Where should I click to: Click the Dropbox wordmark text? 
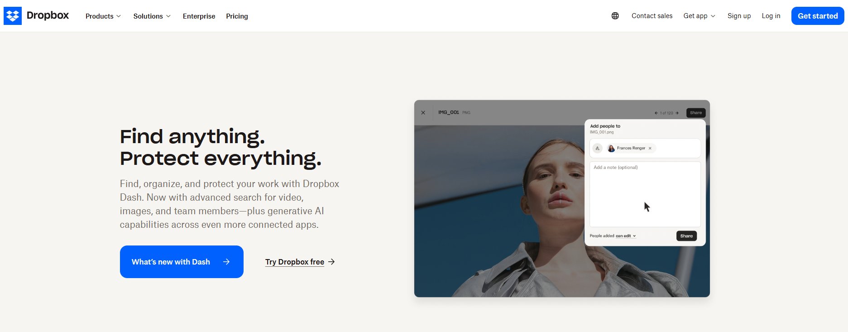click(x=48, y=16)
